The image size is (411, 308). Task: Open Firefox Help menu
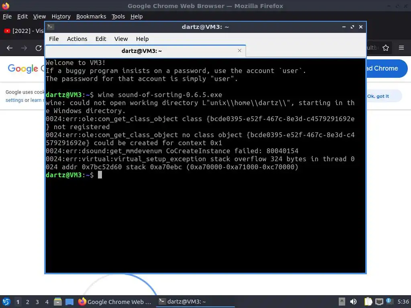136,16
